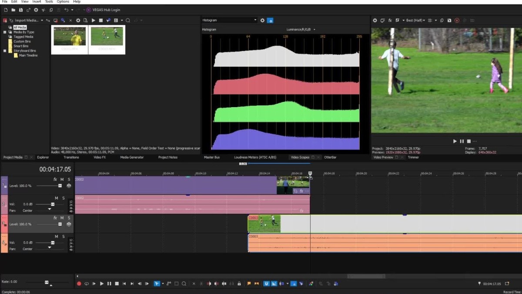Stop media preview in Project Media toolbar
This screenshot has height=294, width=522.
click(x=100, y=20)
